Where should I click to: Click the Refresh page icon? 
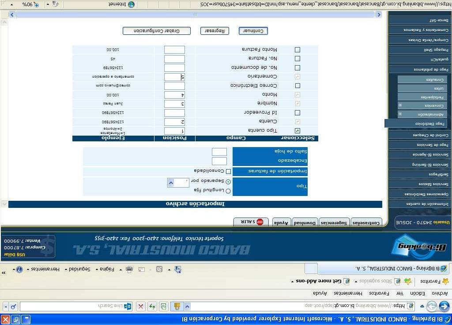tap(152, 307)
